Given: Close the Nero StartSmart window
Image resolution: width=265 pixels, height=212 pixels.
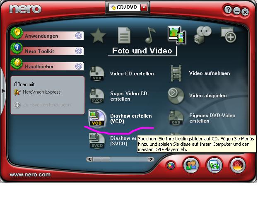Looking at the screenshot, I should (245, 12).
